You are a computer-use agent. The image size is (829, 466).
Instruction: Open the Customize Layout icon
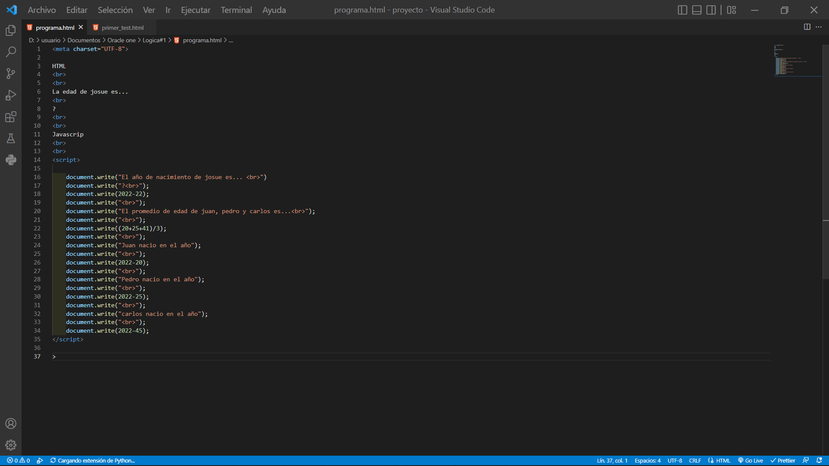tap(731, 10)
